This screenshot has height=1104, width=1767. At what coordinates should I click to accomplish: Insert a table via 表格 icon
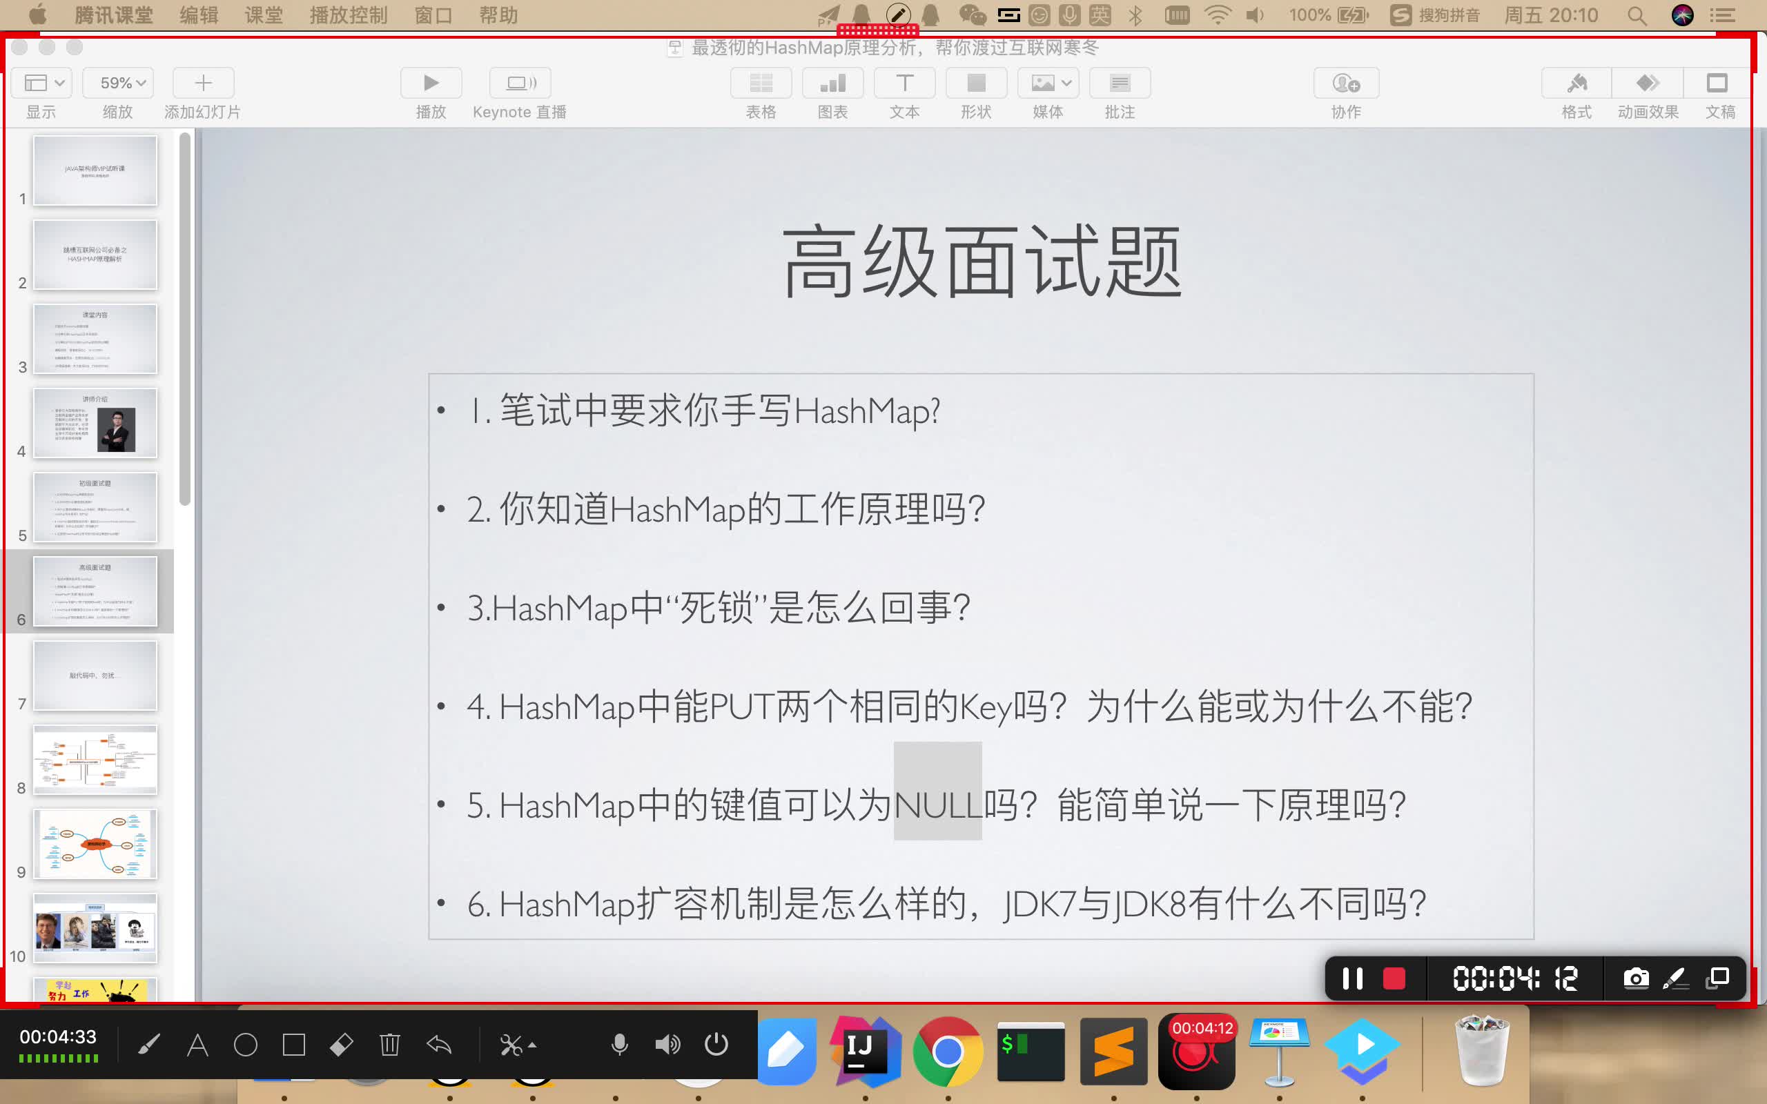tap(761, 83)
